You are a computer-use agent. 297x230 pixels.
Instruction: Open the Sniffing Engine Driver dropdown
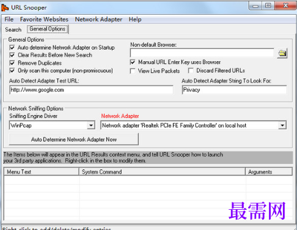tap(91, 125)
